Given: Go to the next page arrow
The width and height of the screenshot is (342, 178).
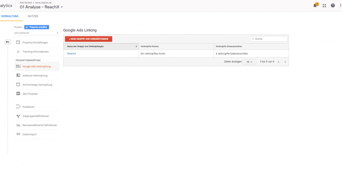Looking at the screenshot, I should pyautogui.click(x=285, y=62).
